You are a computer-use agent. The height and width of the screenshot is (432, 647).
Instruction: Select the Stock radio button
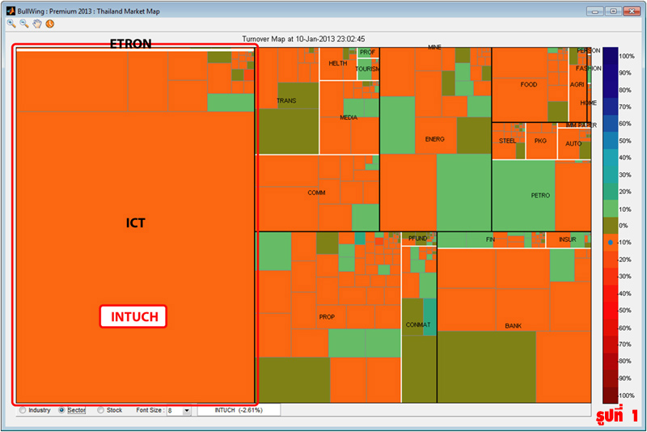[x=101, y=410]
